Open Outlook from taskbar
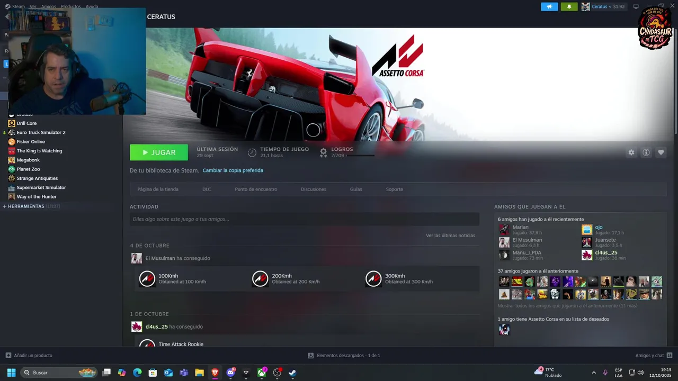The height and width of the screenshot is (381, 678). coord(168,373)
